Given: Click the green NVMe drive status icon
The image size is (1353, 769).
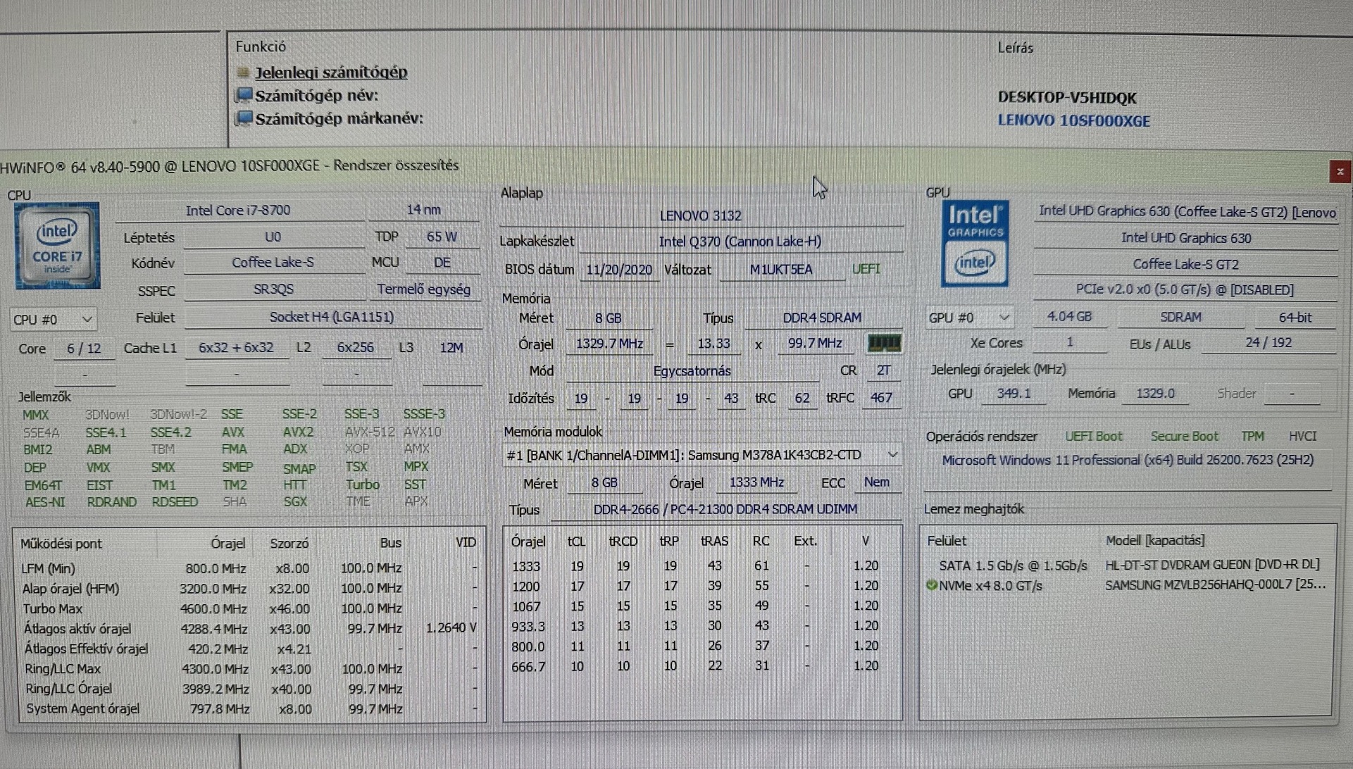Looking at the screenshot, I should (931, 584).
